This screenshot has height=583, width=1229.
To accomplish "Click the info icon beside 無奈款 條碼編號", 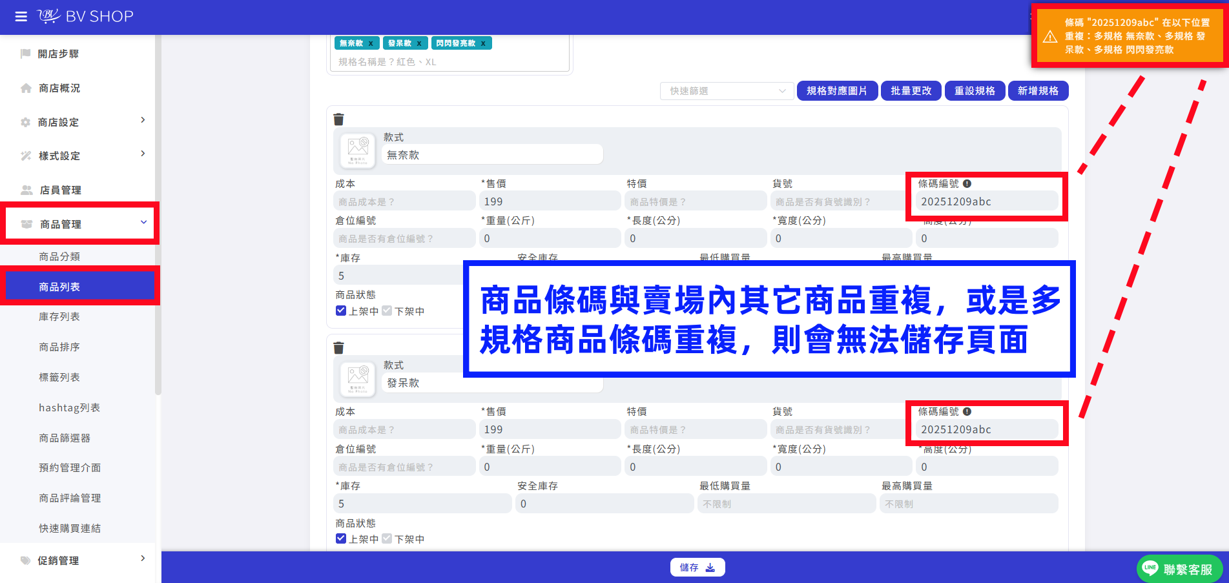I will pyautogui.click(x=967, y=183).
